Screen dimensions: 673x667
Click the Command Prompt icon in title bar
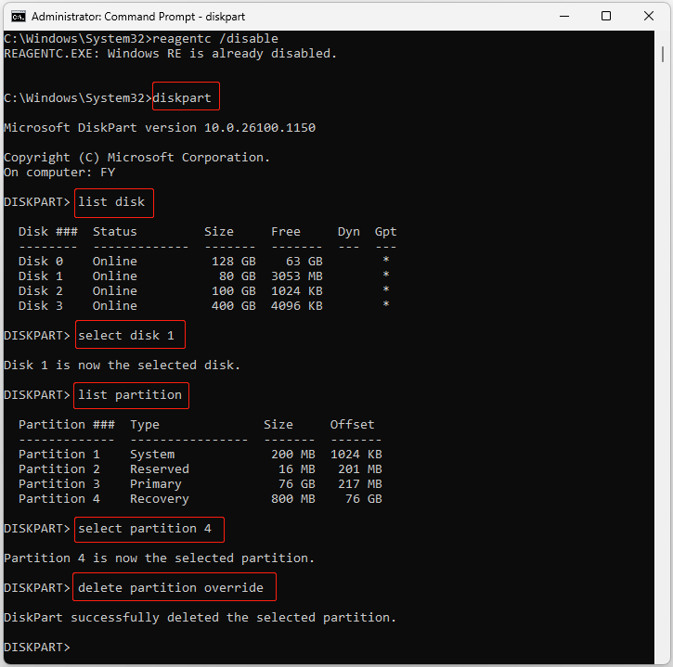tap(18, 17)
